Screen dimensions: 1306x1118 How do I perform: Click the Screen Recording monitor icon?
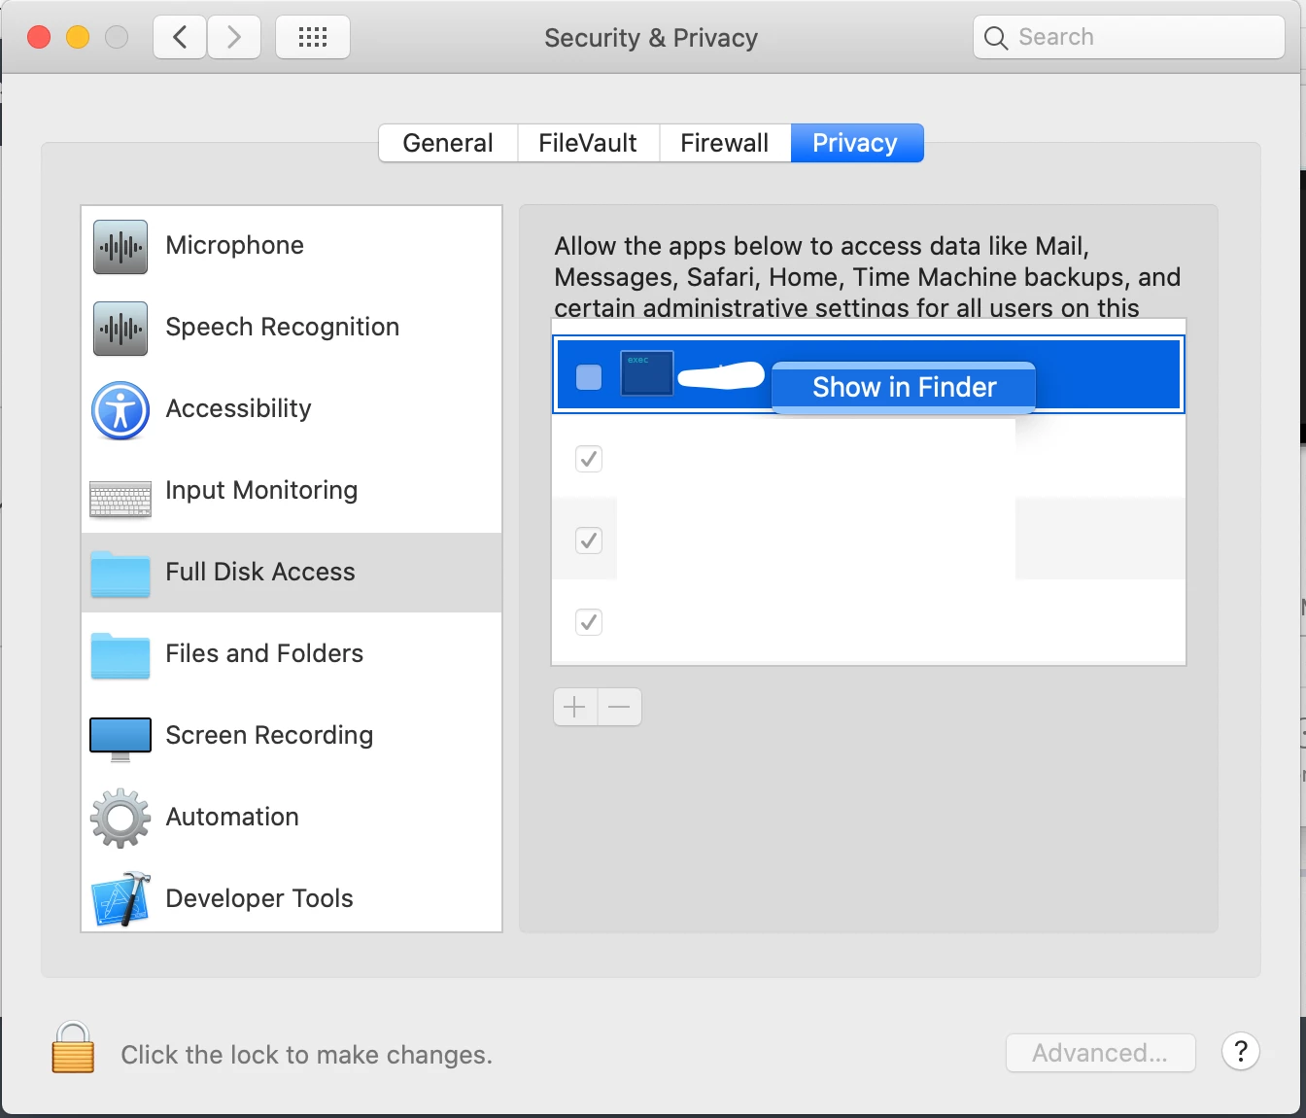click(120, 739)
